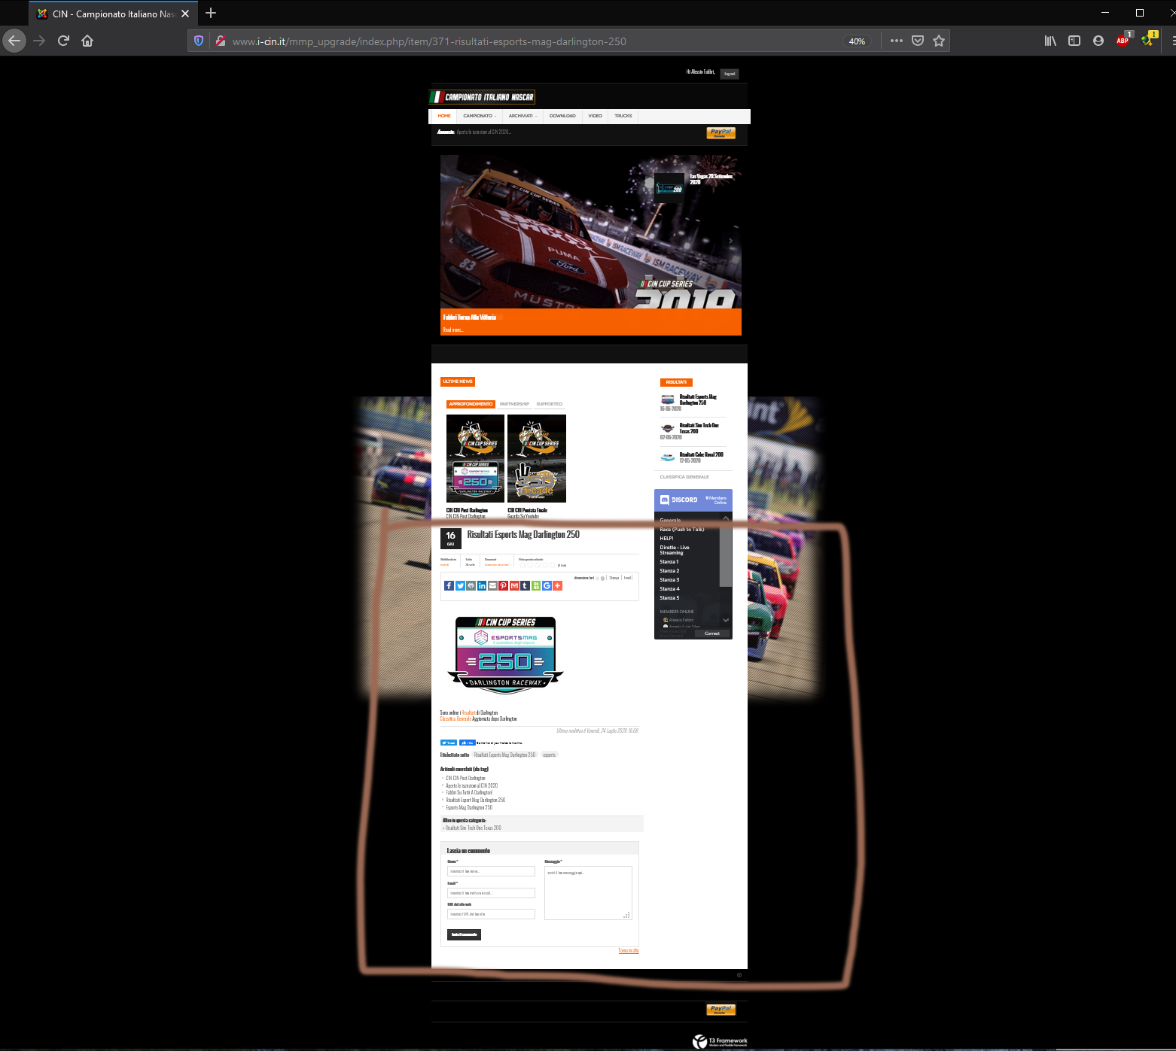Go to previous slide in carousel
The image size is (1176, 1051).
451,241
